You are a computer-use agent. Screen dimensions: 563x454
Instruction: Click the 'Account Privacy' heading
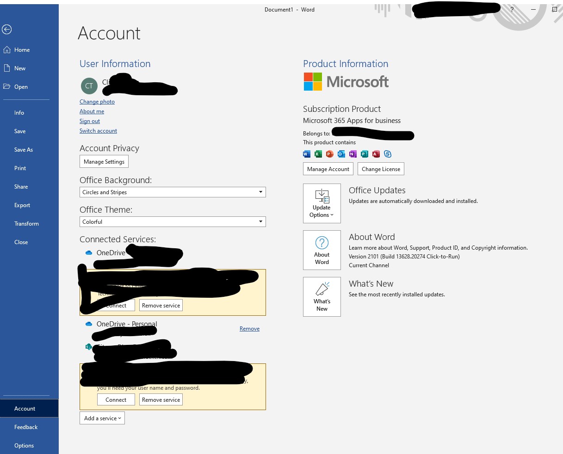pos(109,148)
